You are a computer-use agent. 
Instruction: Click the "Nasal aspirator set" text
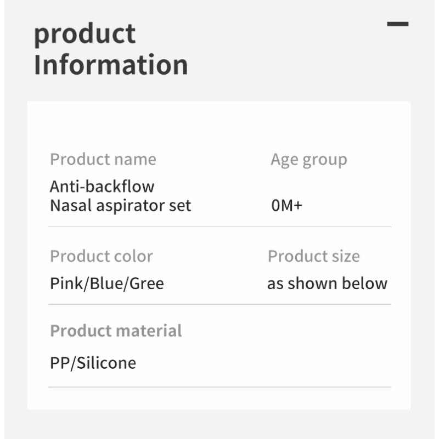point(120,206)
